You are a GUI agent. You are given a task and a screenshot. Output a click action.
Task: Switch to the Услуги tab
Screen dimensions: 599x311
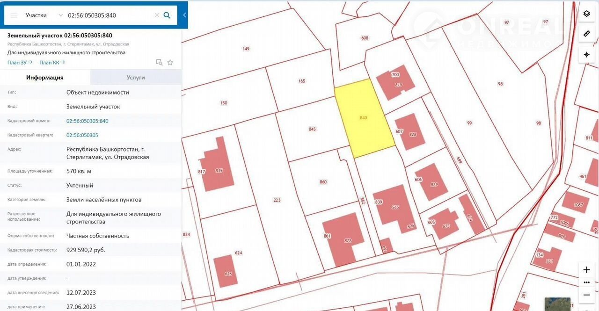pyautogui.click(x=136, y=78)
